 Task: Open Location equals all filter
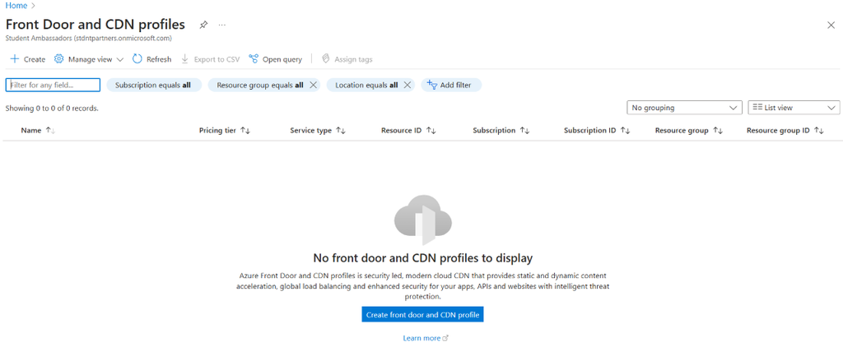pyautogui.click(x=366, y=85)
